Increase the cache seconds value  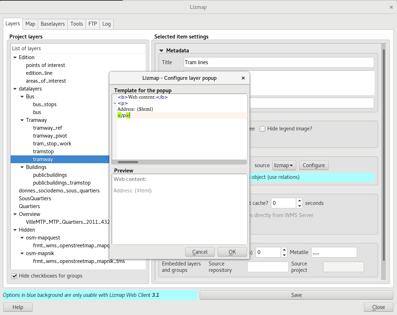(299, 201)
